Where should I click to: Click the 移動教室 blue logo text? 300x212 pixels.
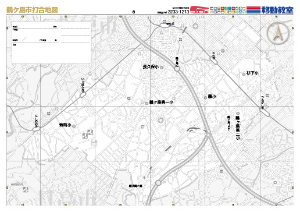pyautogui.click(x=277, y=10)
